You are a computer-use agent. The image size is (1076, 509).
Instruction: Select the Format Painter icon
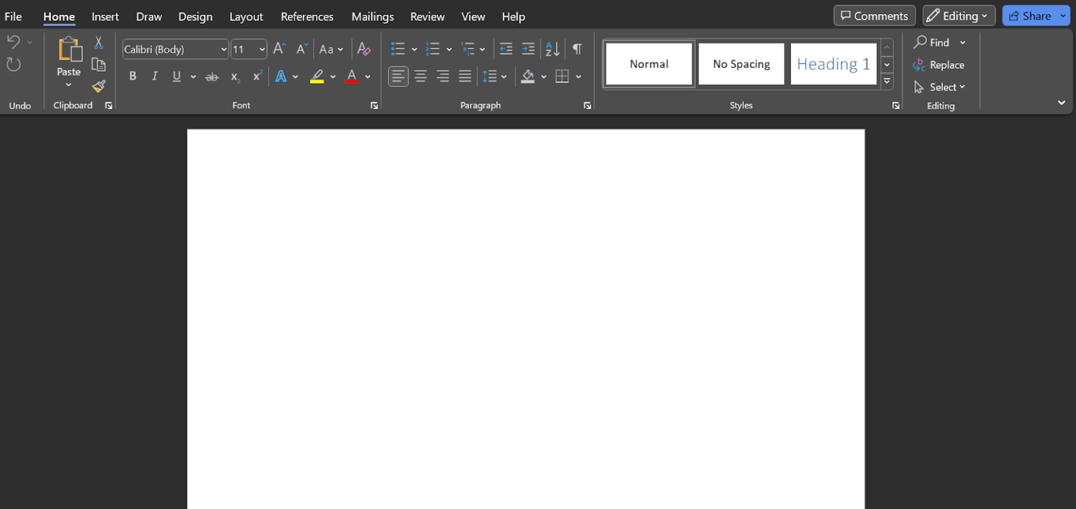click(98, 86)
